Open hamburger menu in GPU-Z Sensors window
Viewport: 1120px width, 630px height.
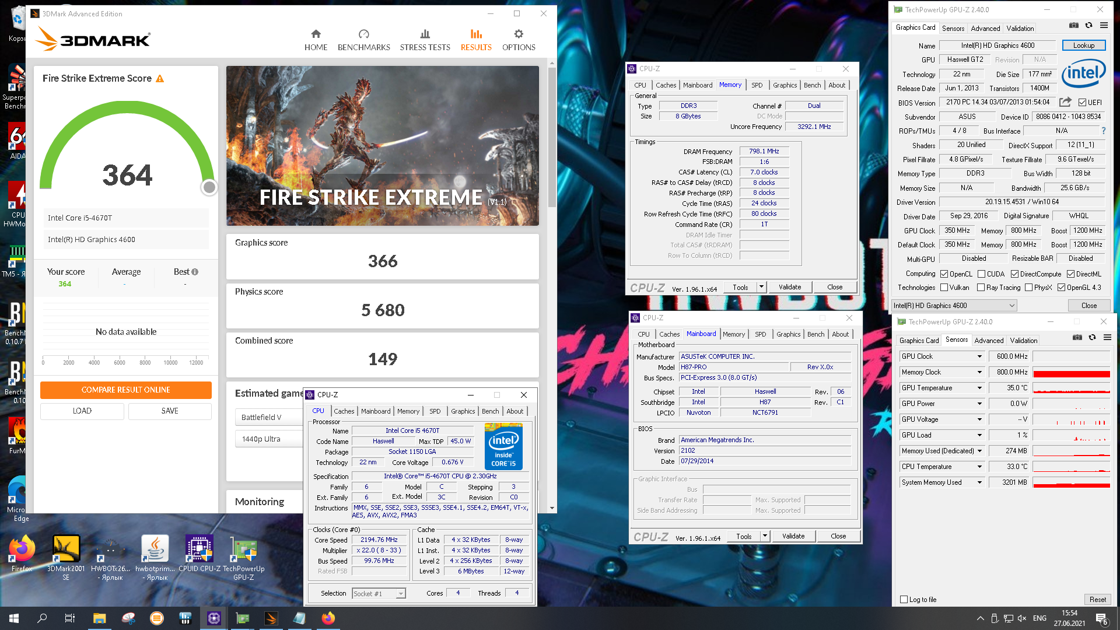[x=1107, y=338]
